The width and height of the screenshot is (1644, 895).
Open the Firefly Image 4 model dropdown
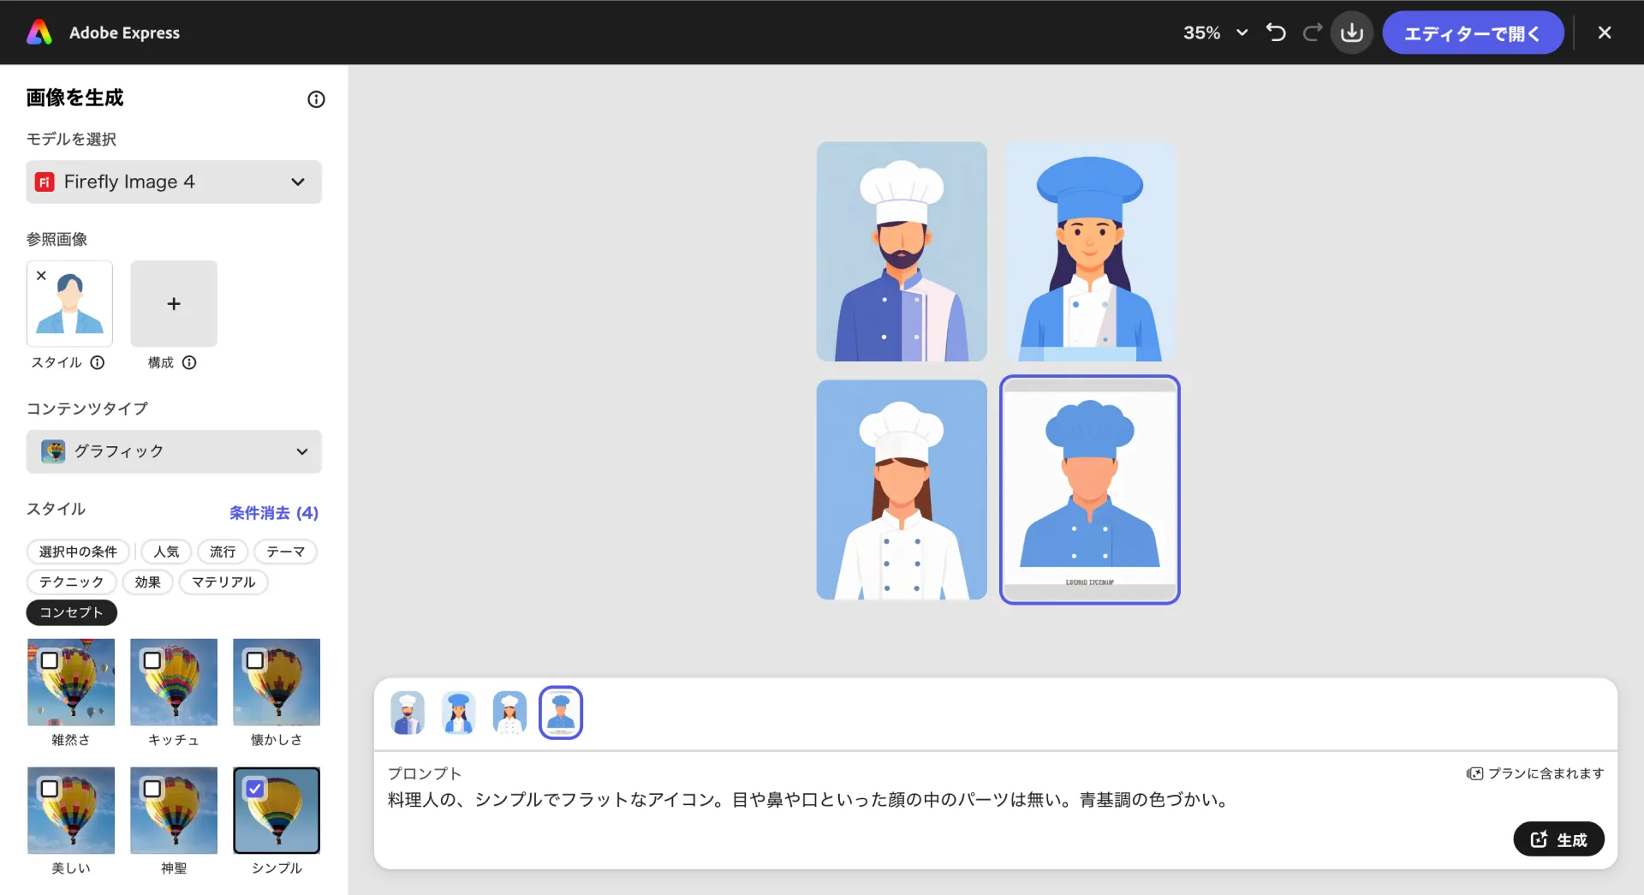(174, 182)
